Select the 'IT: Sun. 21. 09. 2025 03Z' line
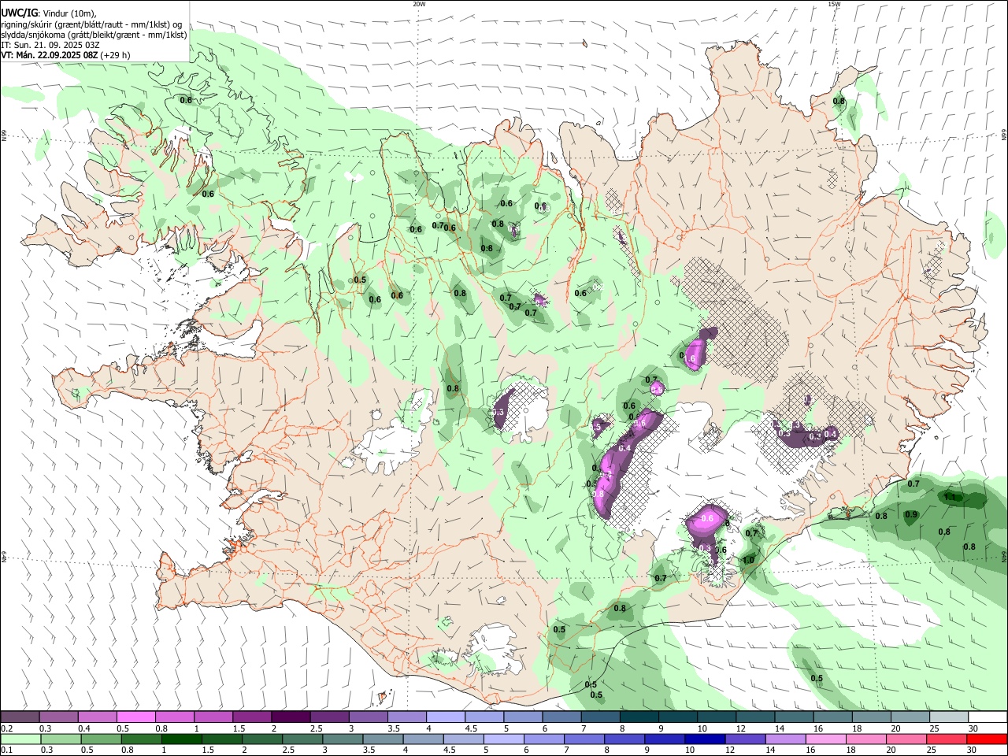1008x756 pixels. point(50,45)
